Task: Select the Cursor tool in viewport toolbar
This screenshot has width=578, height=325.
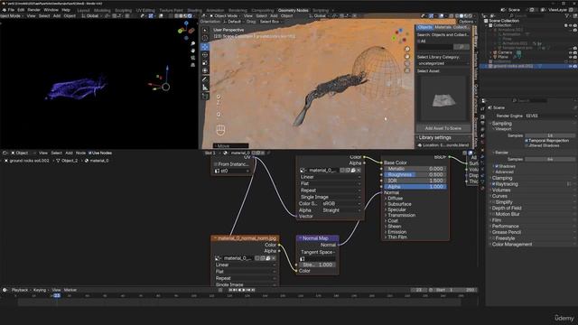Action: [205, 38]
